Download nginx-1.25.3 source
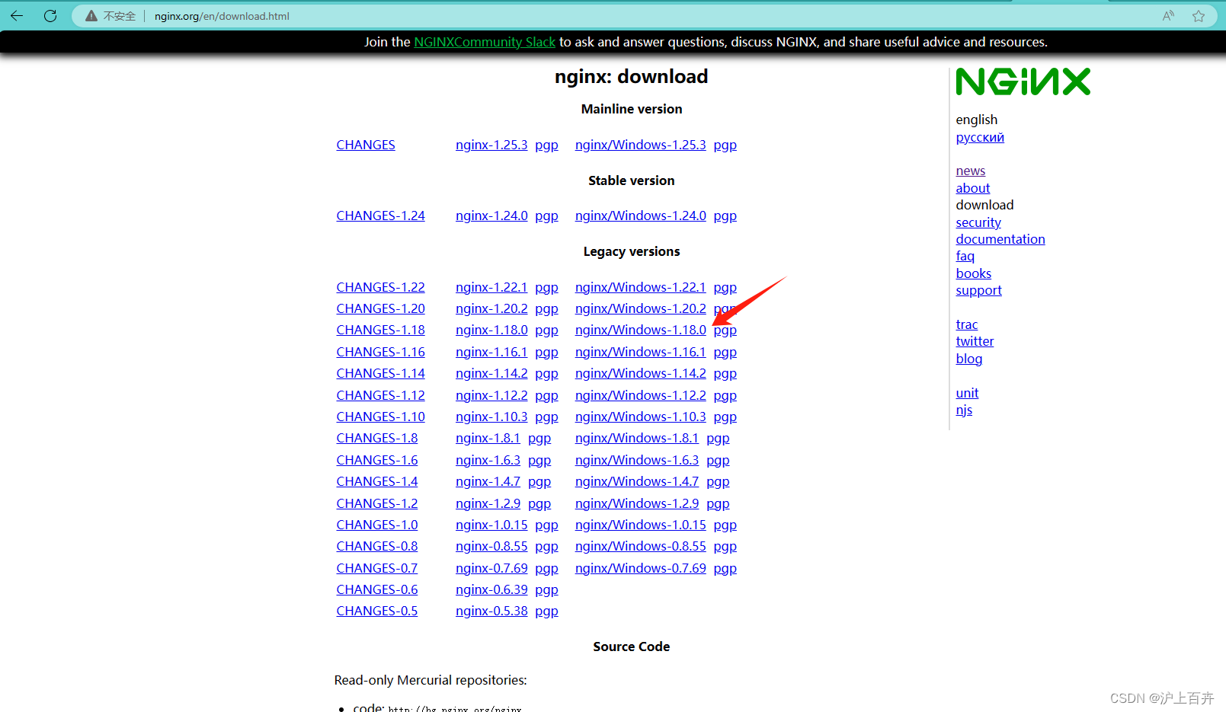 tap(491, 145)
